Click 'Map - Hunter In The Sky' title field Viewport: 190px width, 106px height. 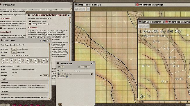(x=107, y=5)
